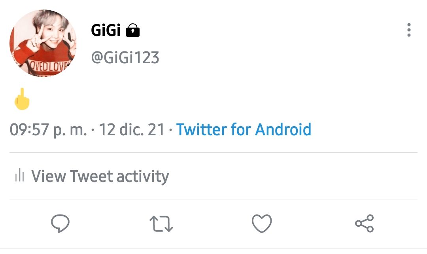This screenshot has width=427, height=254.
Task: Open the @GiGi123 handle profile
Action: (x=125, y=57)
